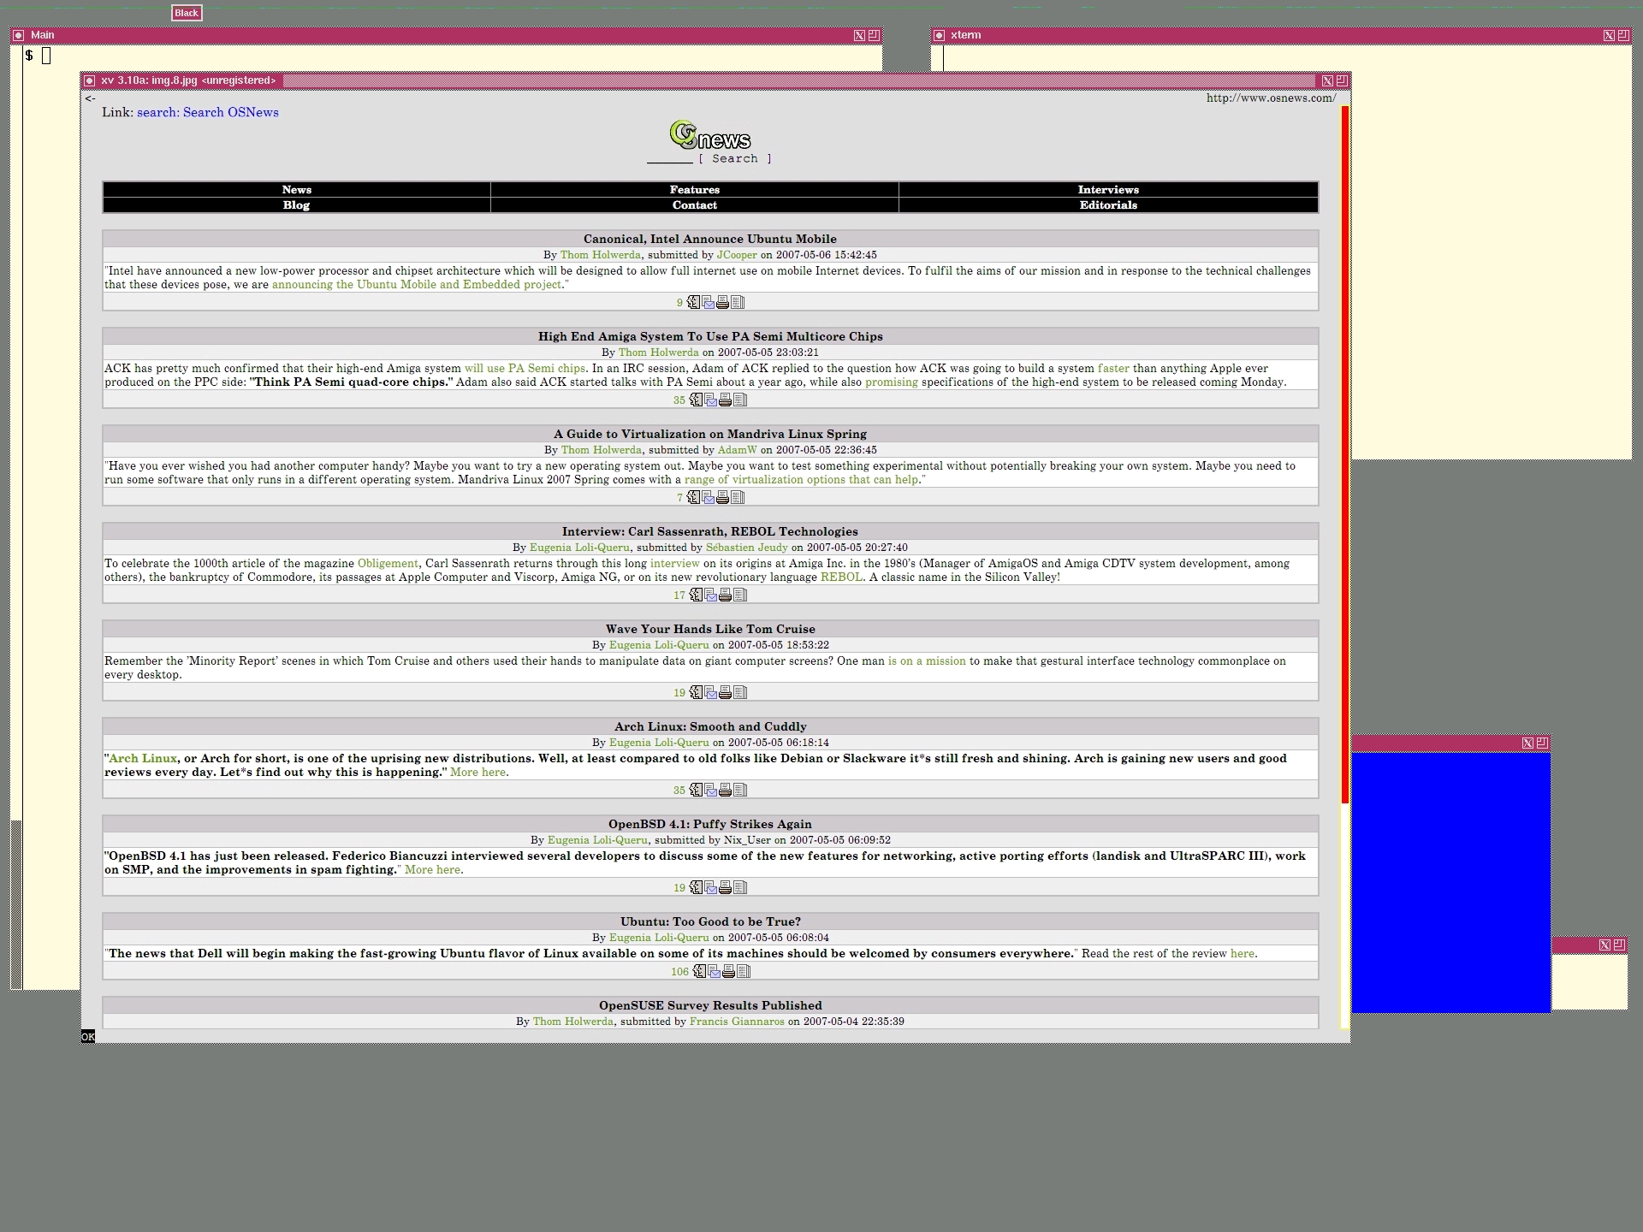Open the Features navigation item
1643x1232 pixels.
pyautogui.click(x=694, y=190)
